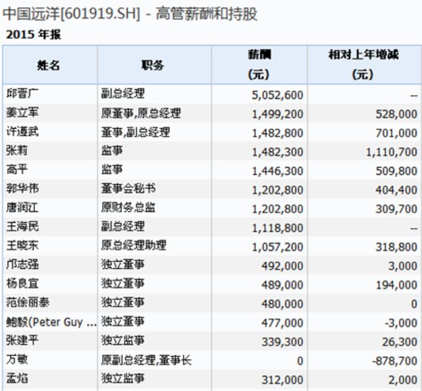Select the title 中国远洋[601919.SH] - 高管薪酬和持股

(130, 14)
